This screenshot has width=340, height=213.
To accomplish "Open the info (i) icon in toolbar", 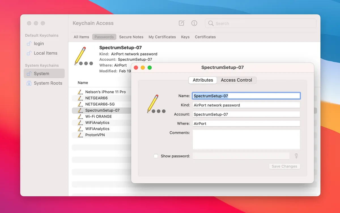I will [x=194, y=23].
